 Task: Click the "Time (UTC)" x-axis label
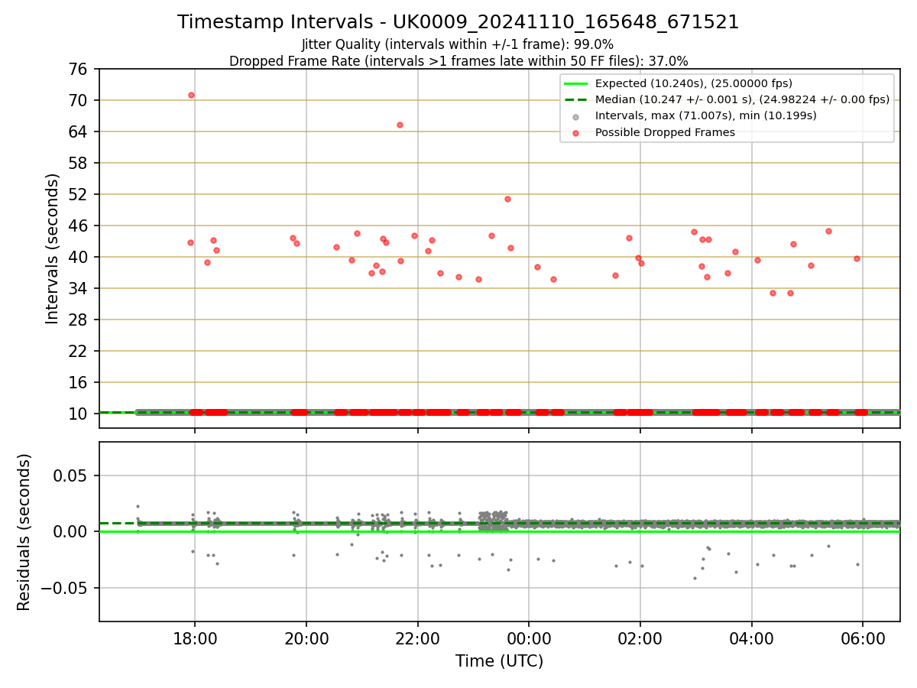tap(499, 661)
